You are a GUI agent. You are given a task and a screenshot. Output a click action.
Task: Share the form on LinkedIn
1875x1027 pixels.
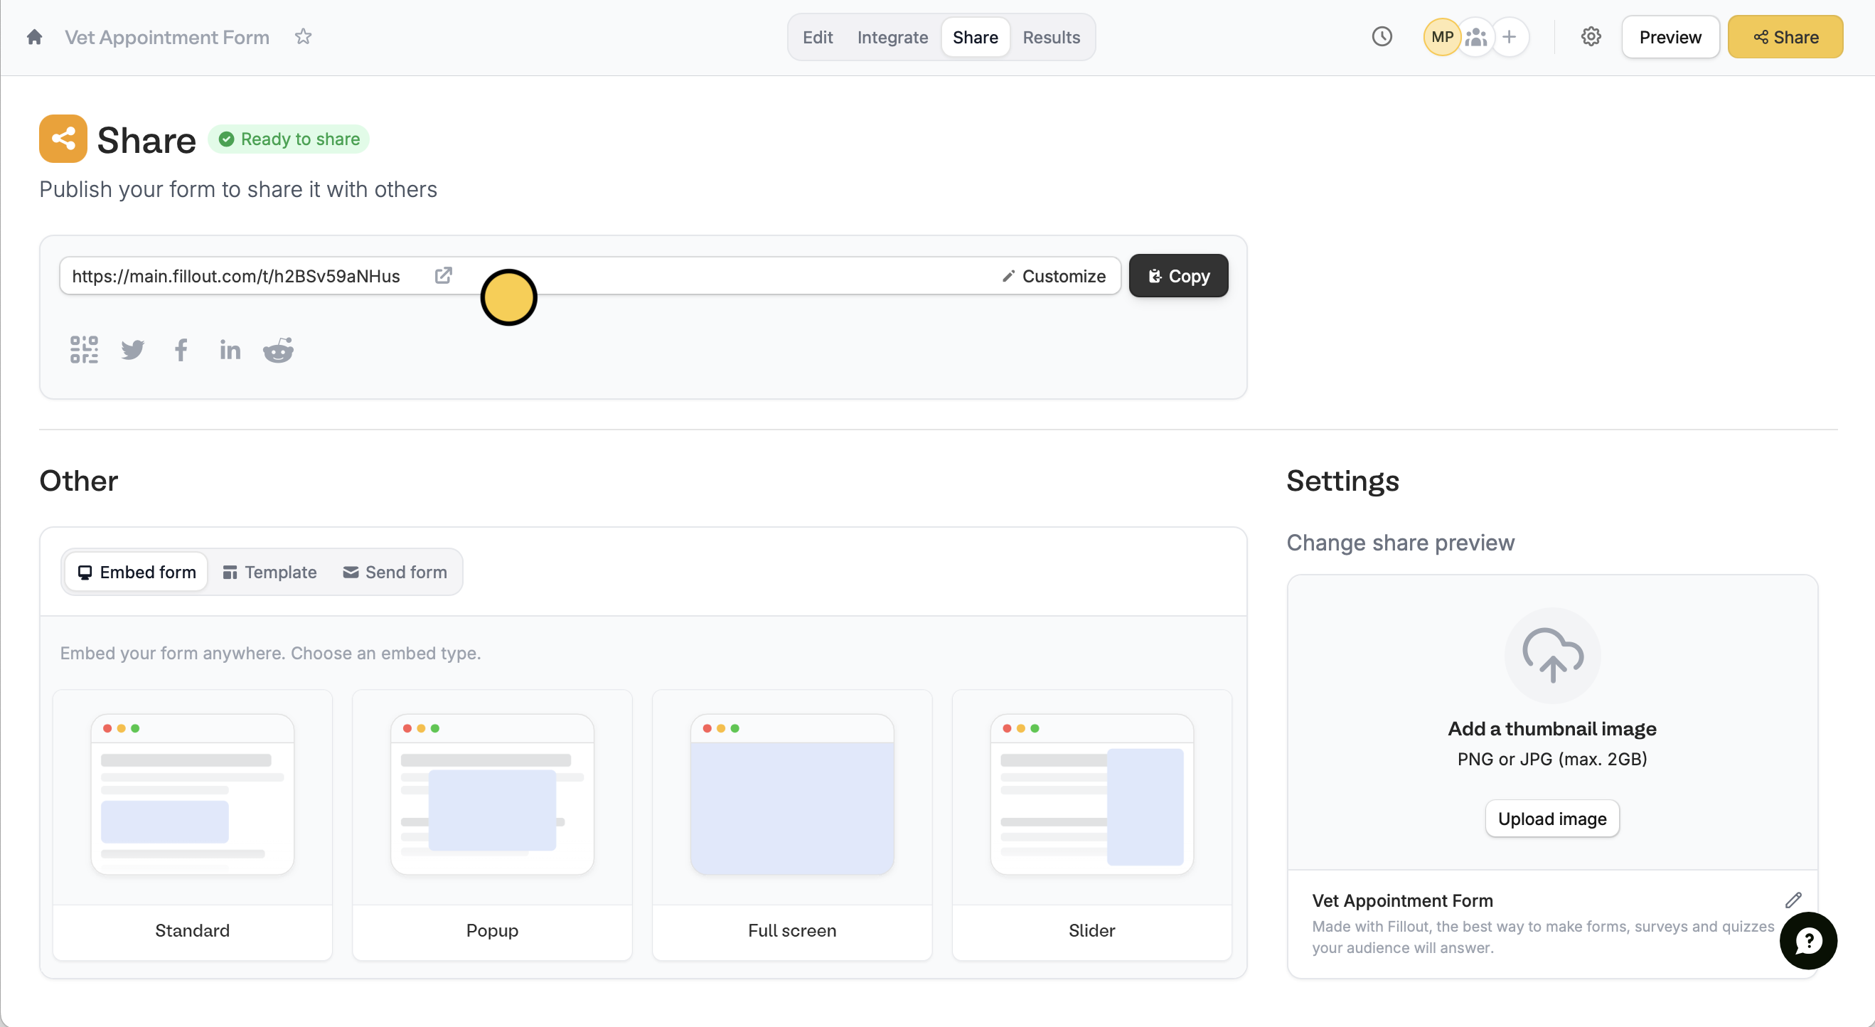(x=230, y=350)
